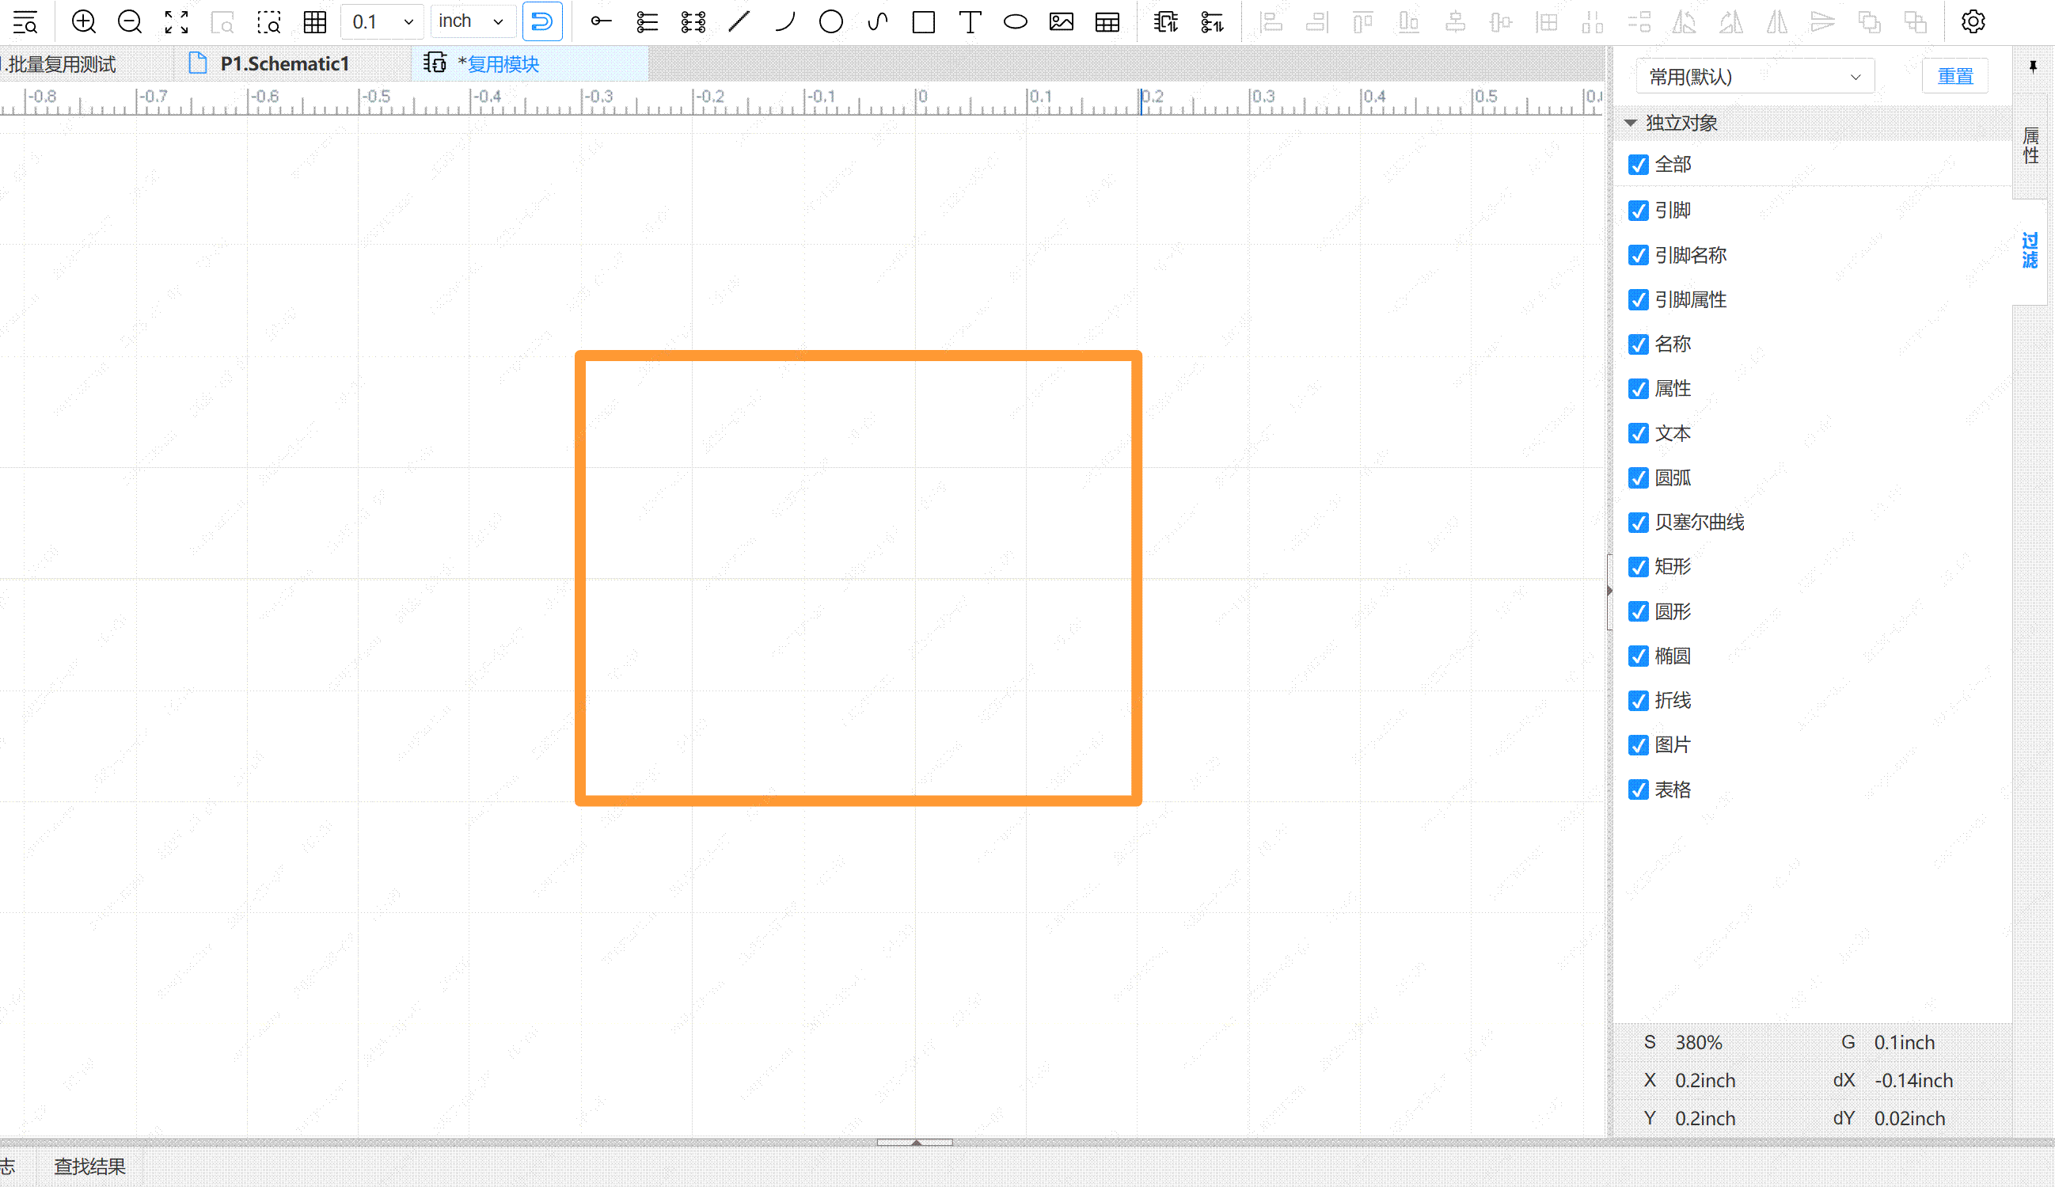2055x1187 pixels.
Task: Open the 查找结果 bottom tab
Action: [x=89, y=1166]
